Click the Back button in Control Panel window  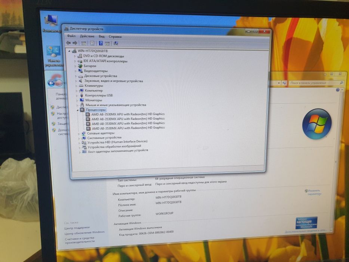(x=51, y=83)
